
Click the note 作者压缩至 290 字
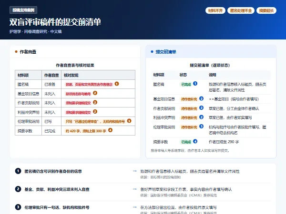tap(224, 142)
